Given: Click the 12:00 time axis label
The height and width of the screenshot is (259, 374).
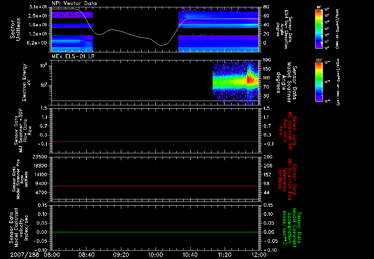Looking at the screenshot, I should click(x=259, y=255).
